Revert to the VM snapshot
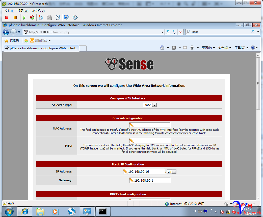The height and width of the screenshot is (217, 263). point(49,17)
